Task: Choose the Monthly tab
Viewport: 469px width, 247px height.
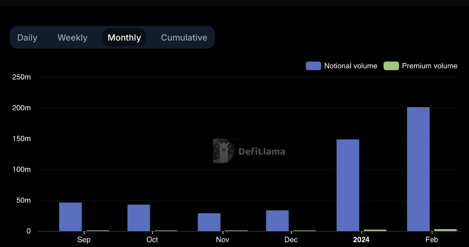Action: point(124,38)
